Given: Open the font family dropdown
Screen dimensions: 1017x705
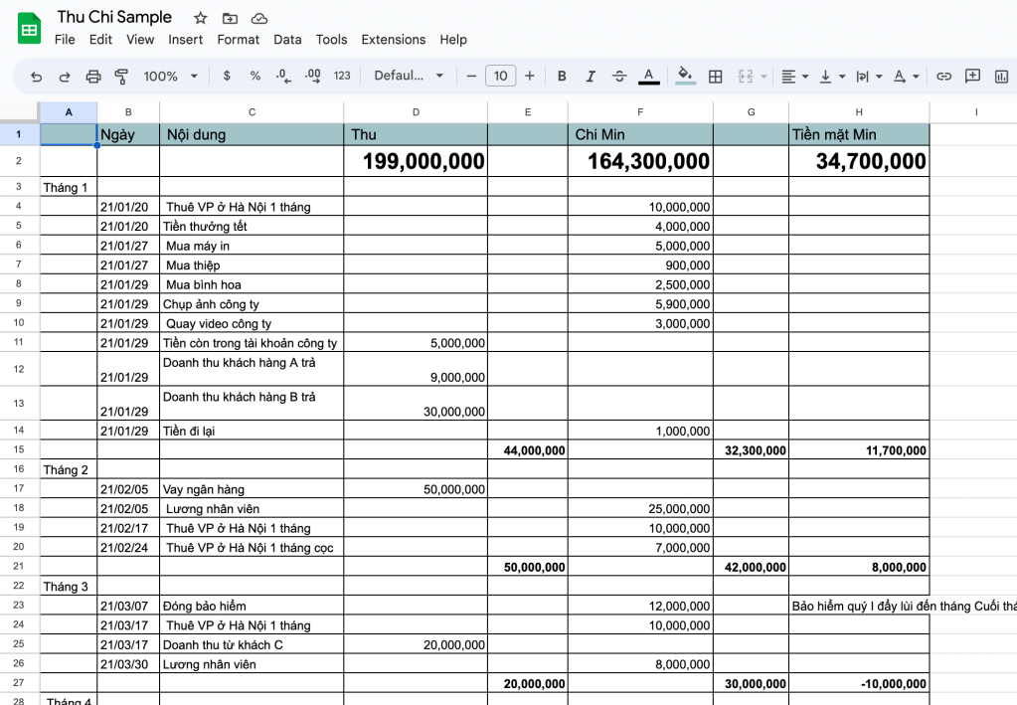Looking at the screenshot, I should (x=409, y=76).
